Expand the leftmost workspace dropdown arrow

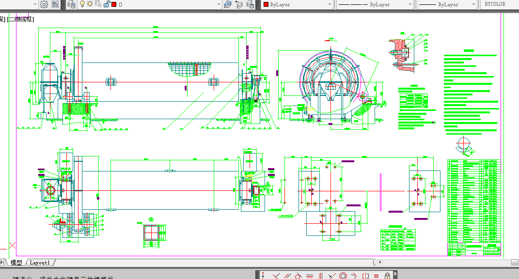click(x=35, y=4)
